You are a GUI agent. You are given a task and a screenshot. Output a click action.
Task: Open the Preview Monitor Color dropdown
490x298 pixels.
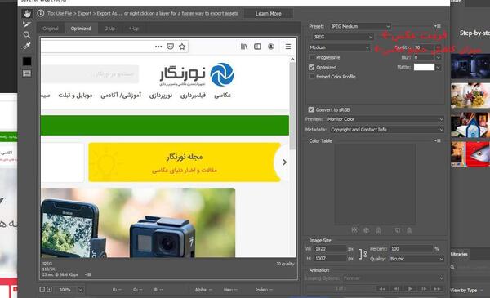pyautogui.click(x=385, y=119)
